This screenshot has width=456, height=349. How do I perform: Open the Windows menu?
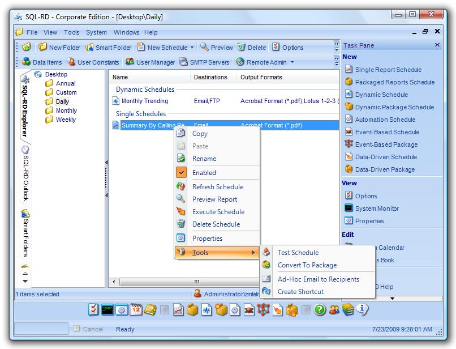(x=126, y=32)
